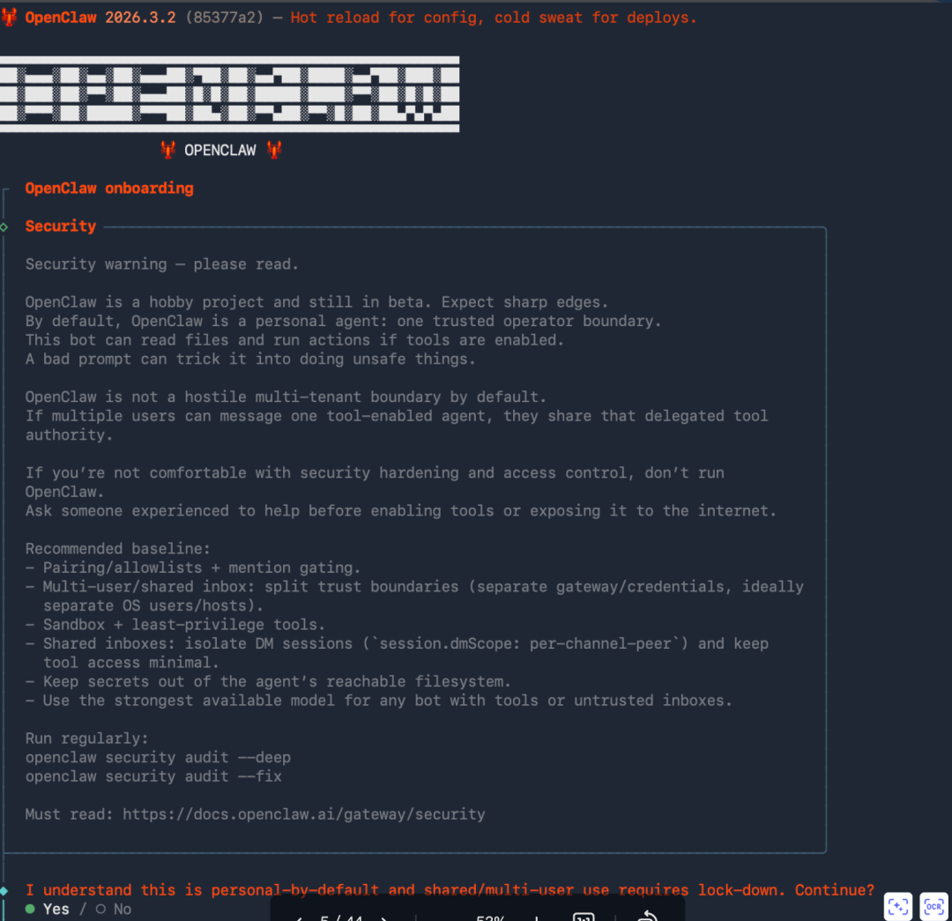Click 'OpenClaw is a hobby project' line
The image size is (952, 921).
coord(316,301)
